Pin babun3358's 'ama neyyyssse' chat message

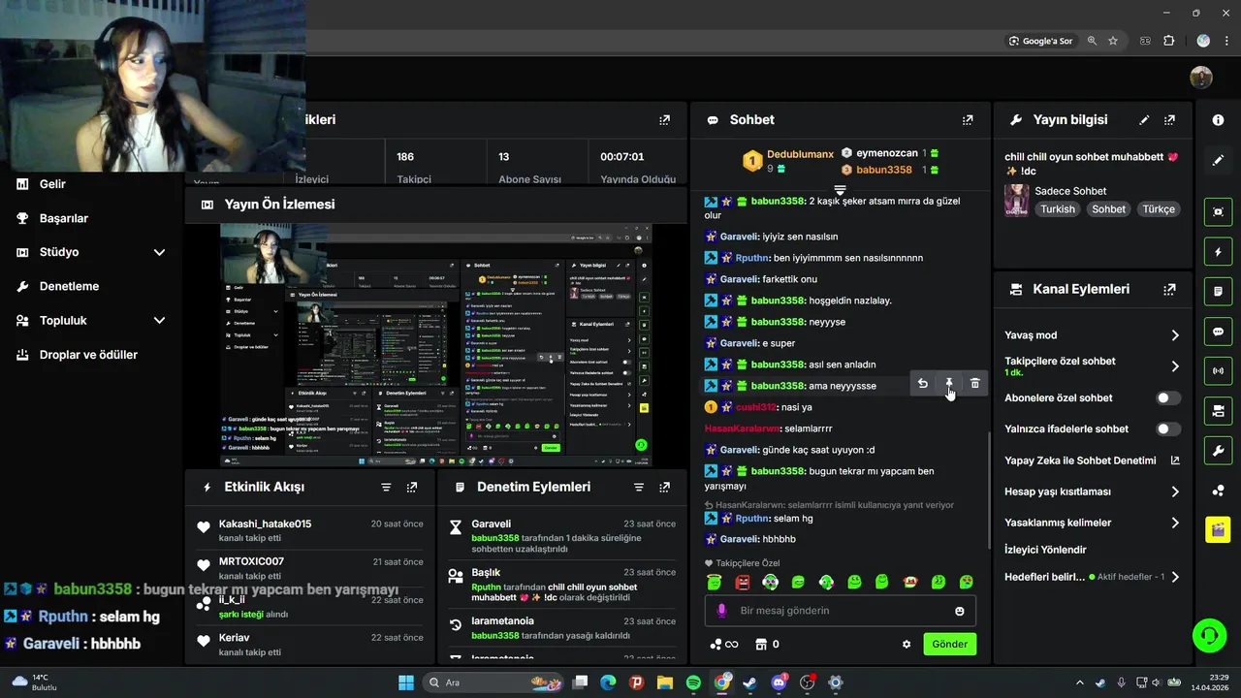click(949, 383)
